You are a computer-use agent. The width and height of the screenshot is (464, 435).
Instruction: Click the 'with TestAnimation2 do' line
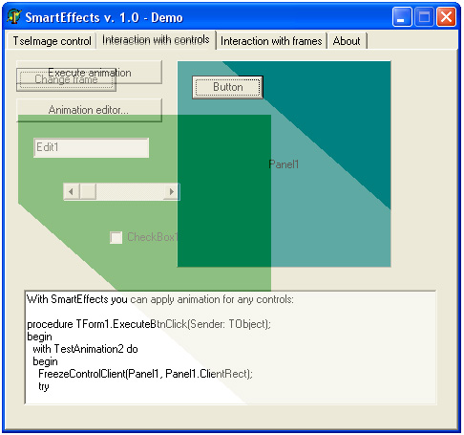(85, 349)
